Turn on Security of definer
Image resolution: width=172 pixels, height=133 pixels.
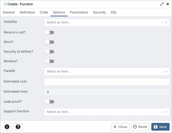pos(49,52)
